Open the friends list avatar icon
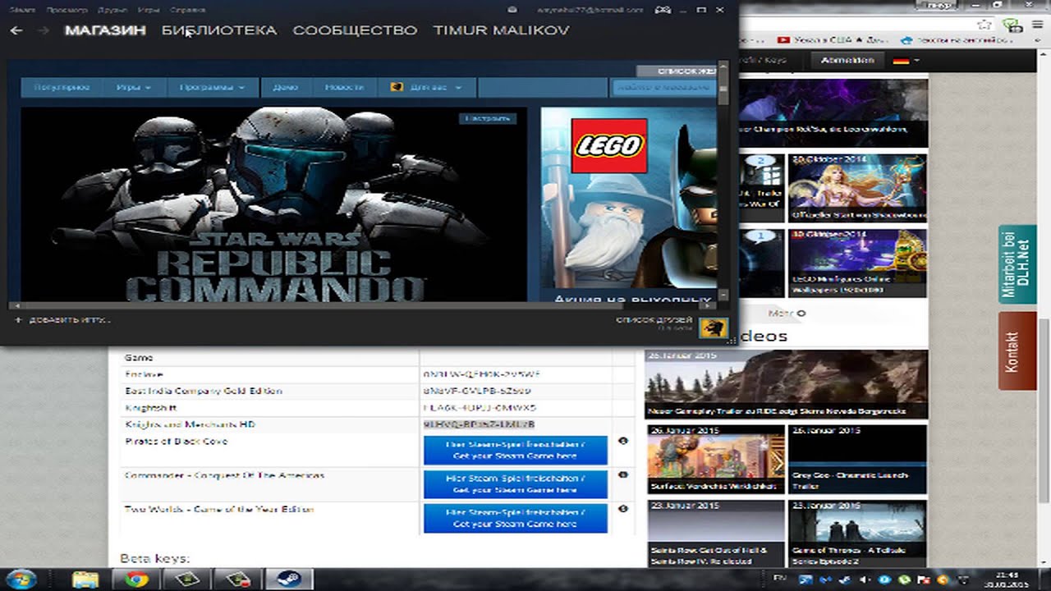1051x591 pixels. (x=714, y=328)
